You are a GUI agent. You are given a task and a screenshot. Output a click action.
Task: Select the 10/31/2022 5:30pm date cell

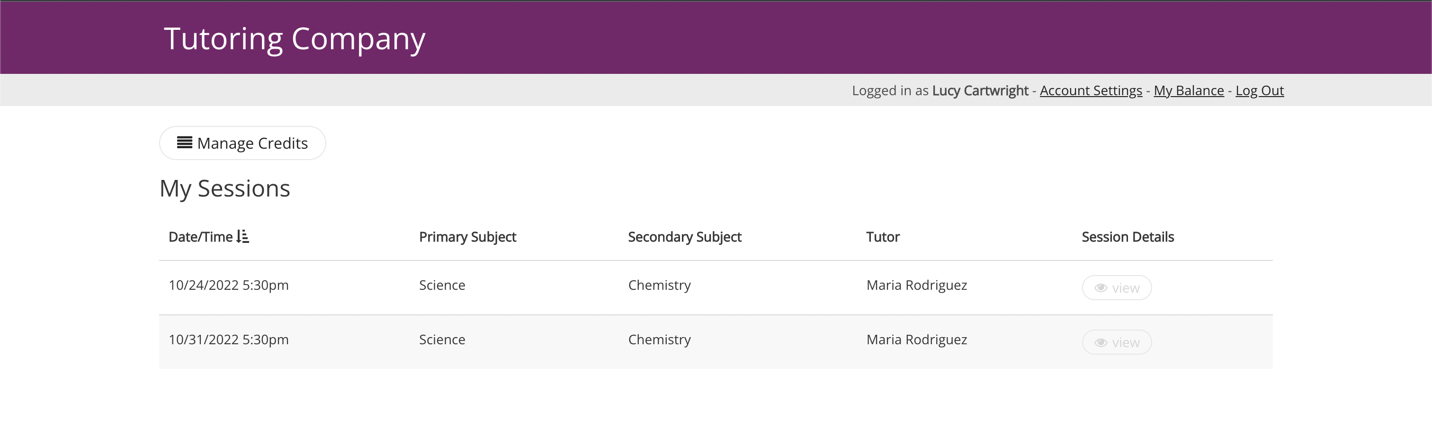pos(228,340)
